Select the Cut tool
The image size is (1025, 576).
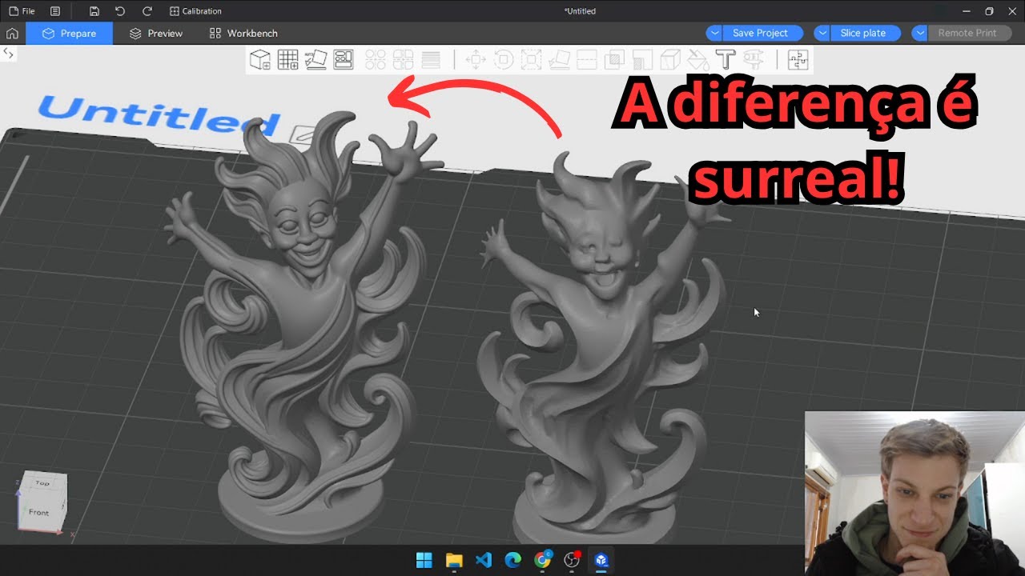(x=587, y=60)
